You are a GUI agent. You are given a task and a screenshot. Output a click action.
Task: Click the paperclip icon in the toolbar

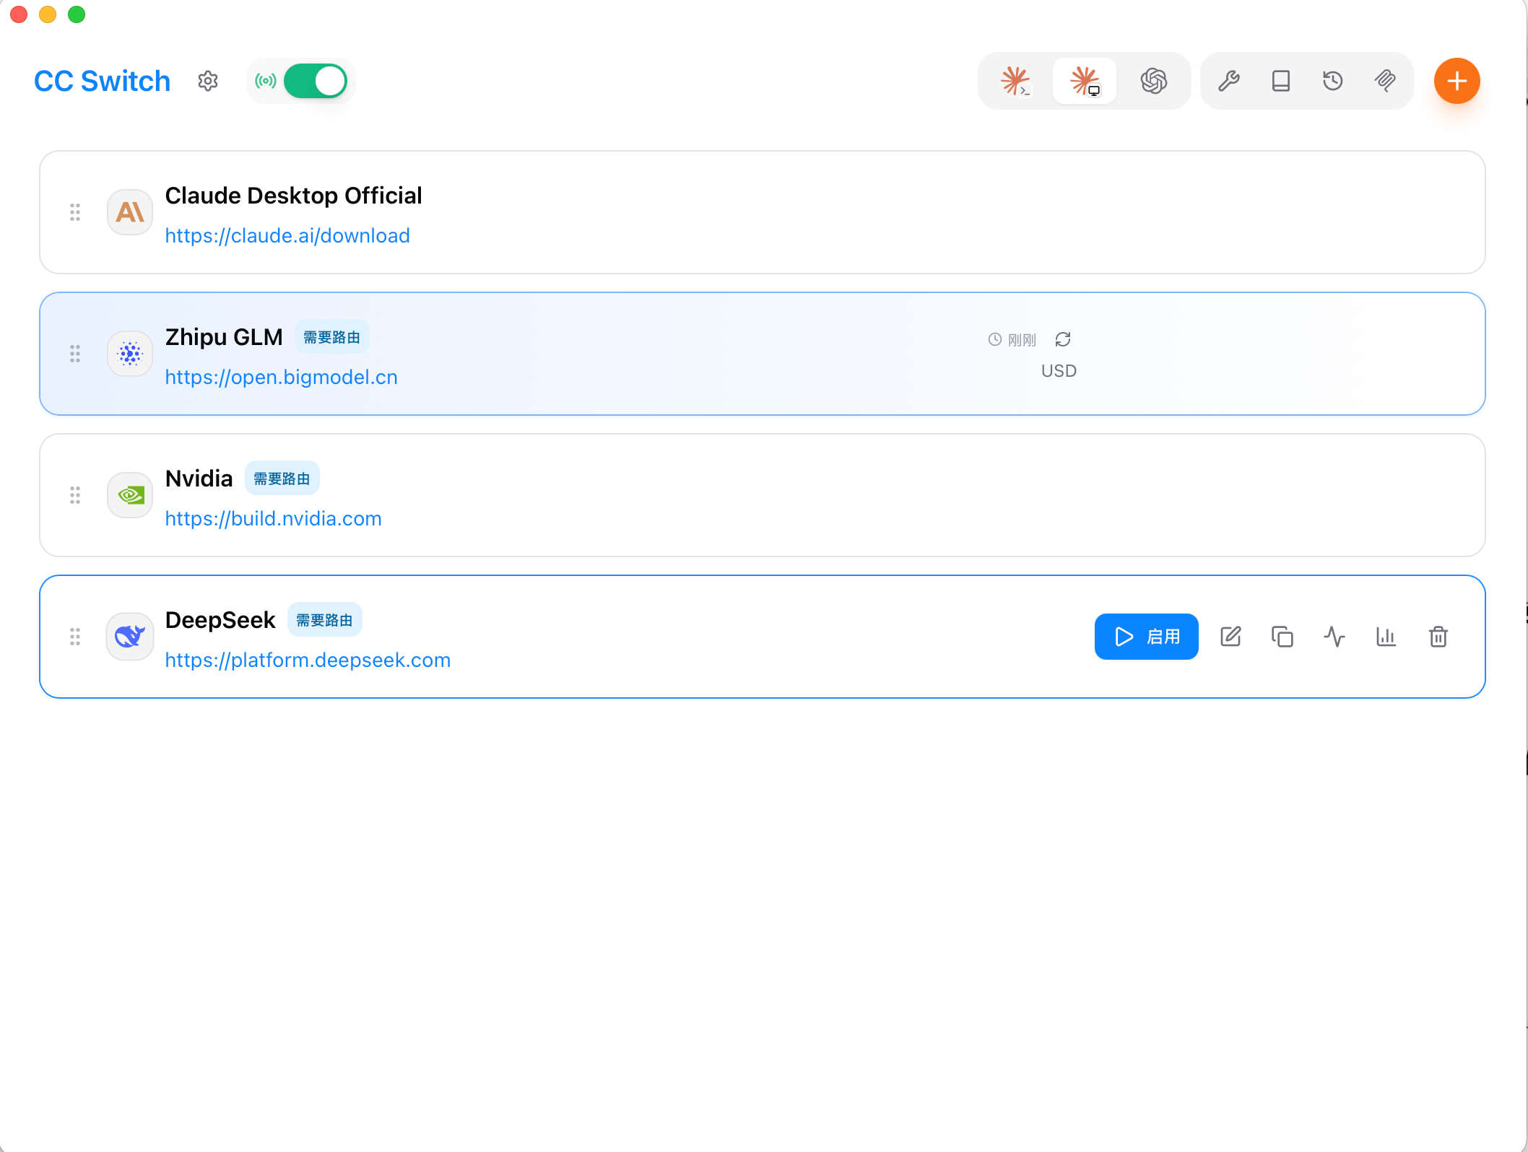click(1385, 81)
